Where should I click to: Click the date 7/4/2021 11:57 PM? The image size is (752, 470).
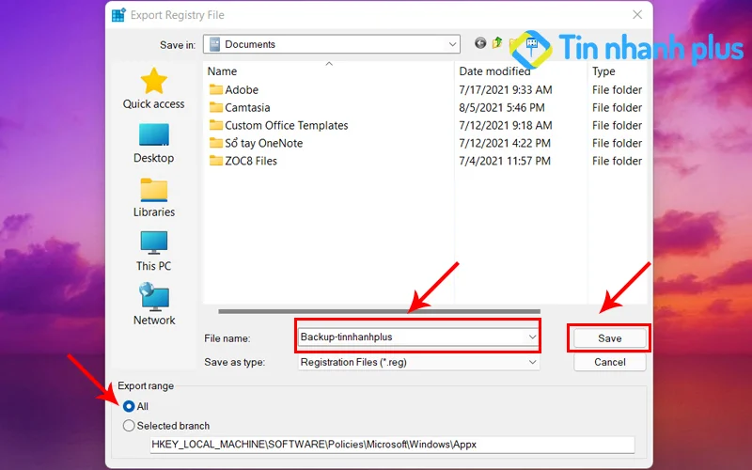coord(505,161)
